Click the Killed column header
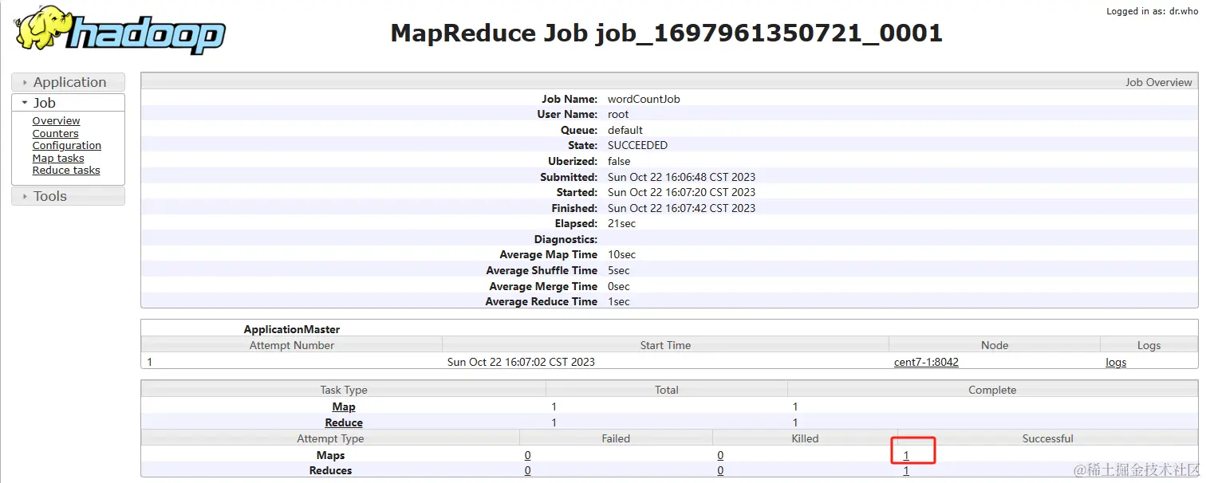Viewport: 1206px width, 483px height. (805, 438)
